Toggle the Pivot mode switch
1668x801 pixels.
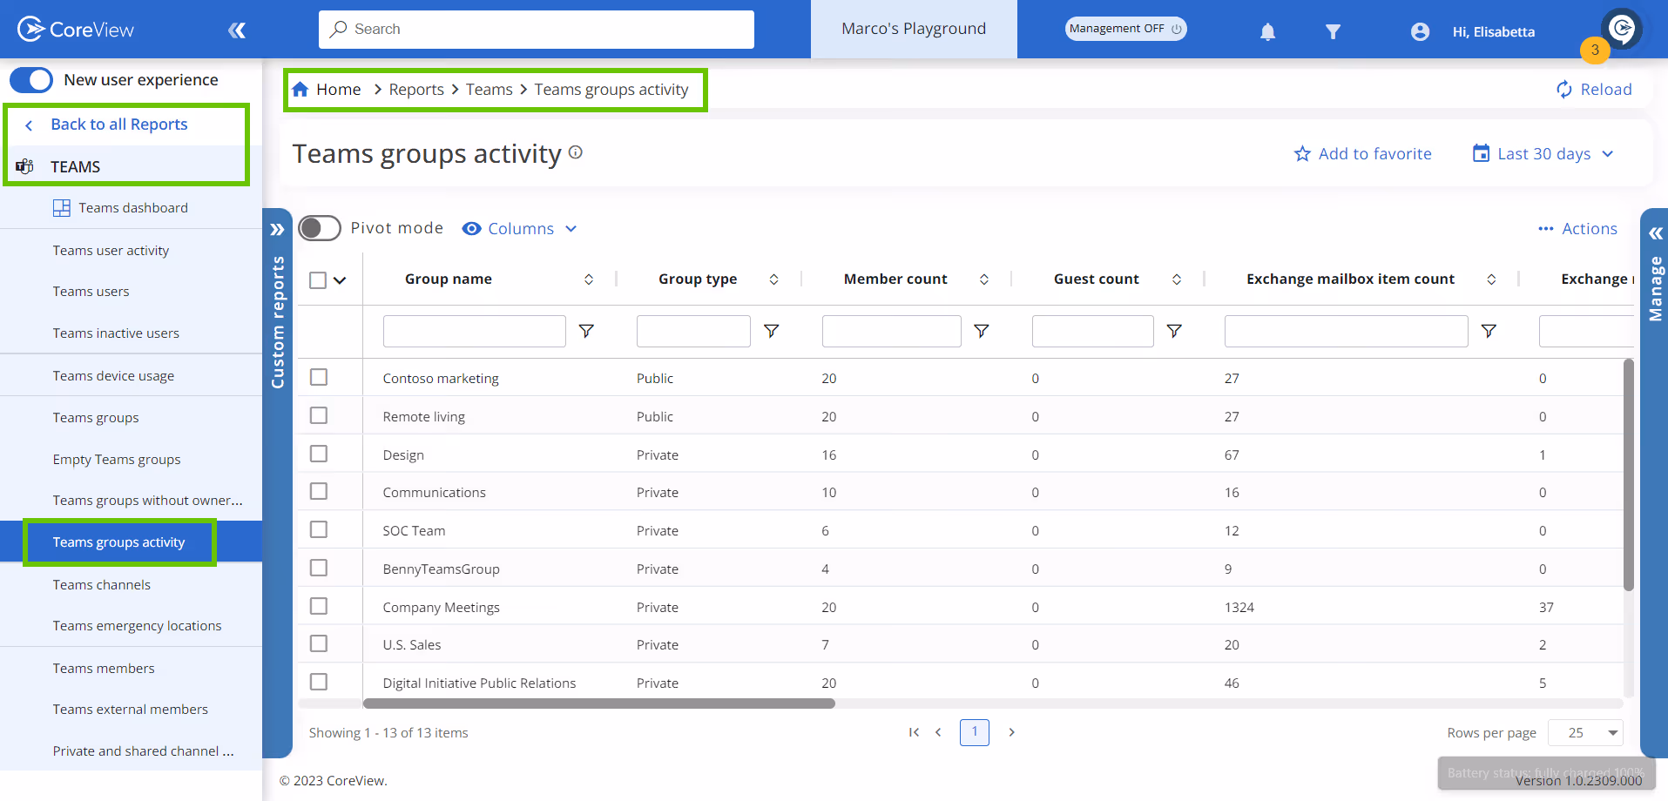[320, 228]
